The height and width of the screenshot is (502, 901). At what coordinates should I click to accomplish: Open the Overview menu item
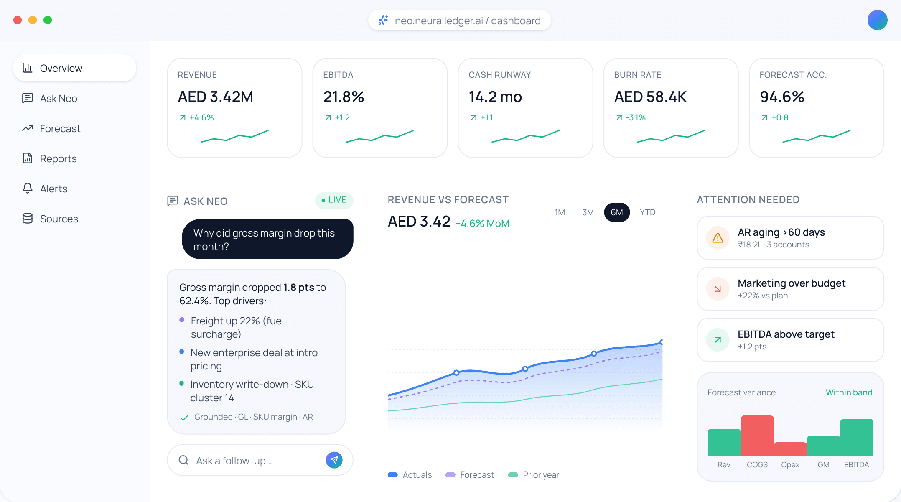tap(74, 68)
